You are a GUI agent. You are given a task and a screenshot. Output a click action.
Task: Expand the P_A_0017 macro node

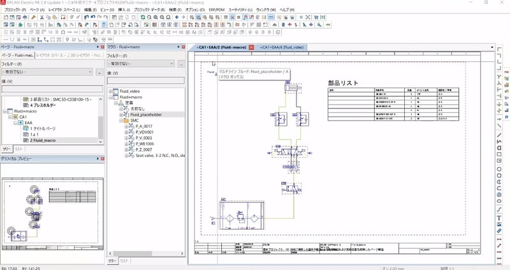126,126
